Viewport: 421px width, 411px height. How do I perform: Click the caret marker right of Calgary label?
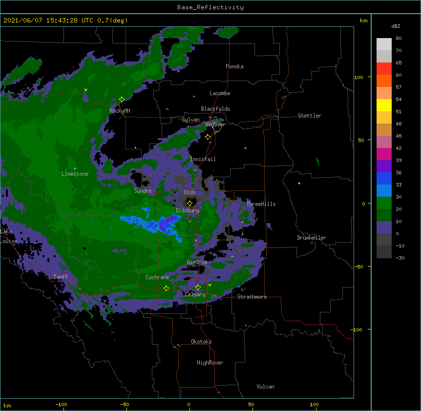pyautogui.click(x=214, y=296)
